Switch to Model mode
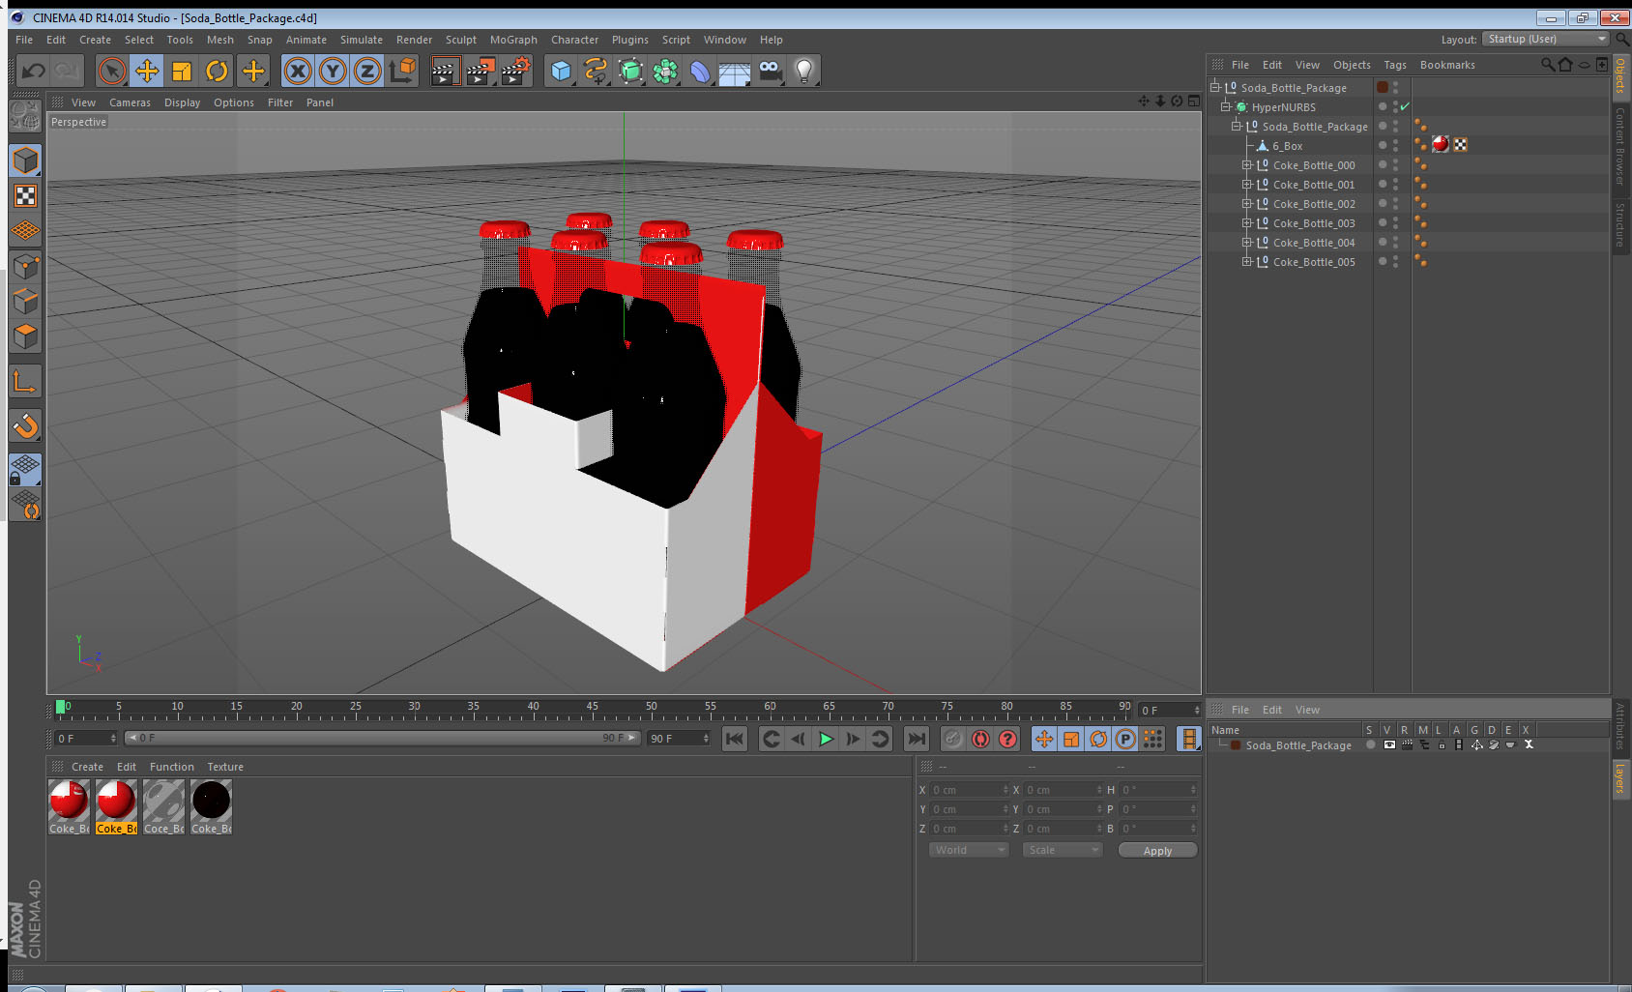Viewport: 1632px width, 992px height. pos(26,160)
